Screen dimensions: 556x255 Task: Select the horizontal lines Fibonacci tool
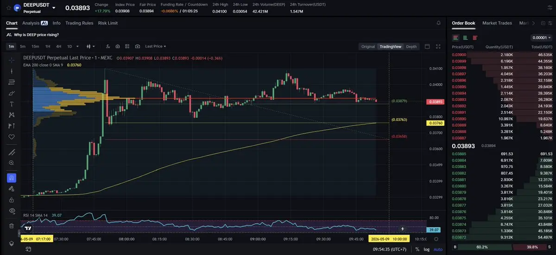pyautogui.click(x=12, y=82)
